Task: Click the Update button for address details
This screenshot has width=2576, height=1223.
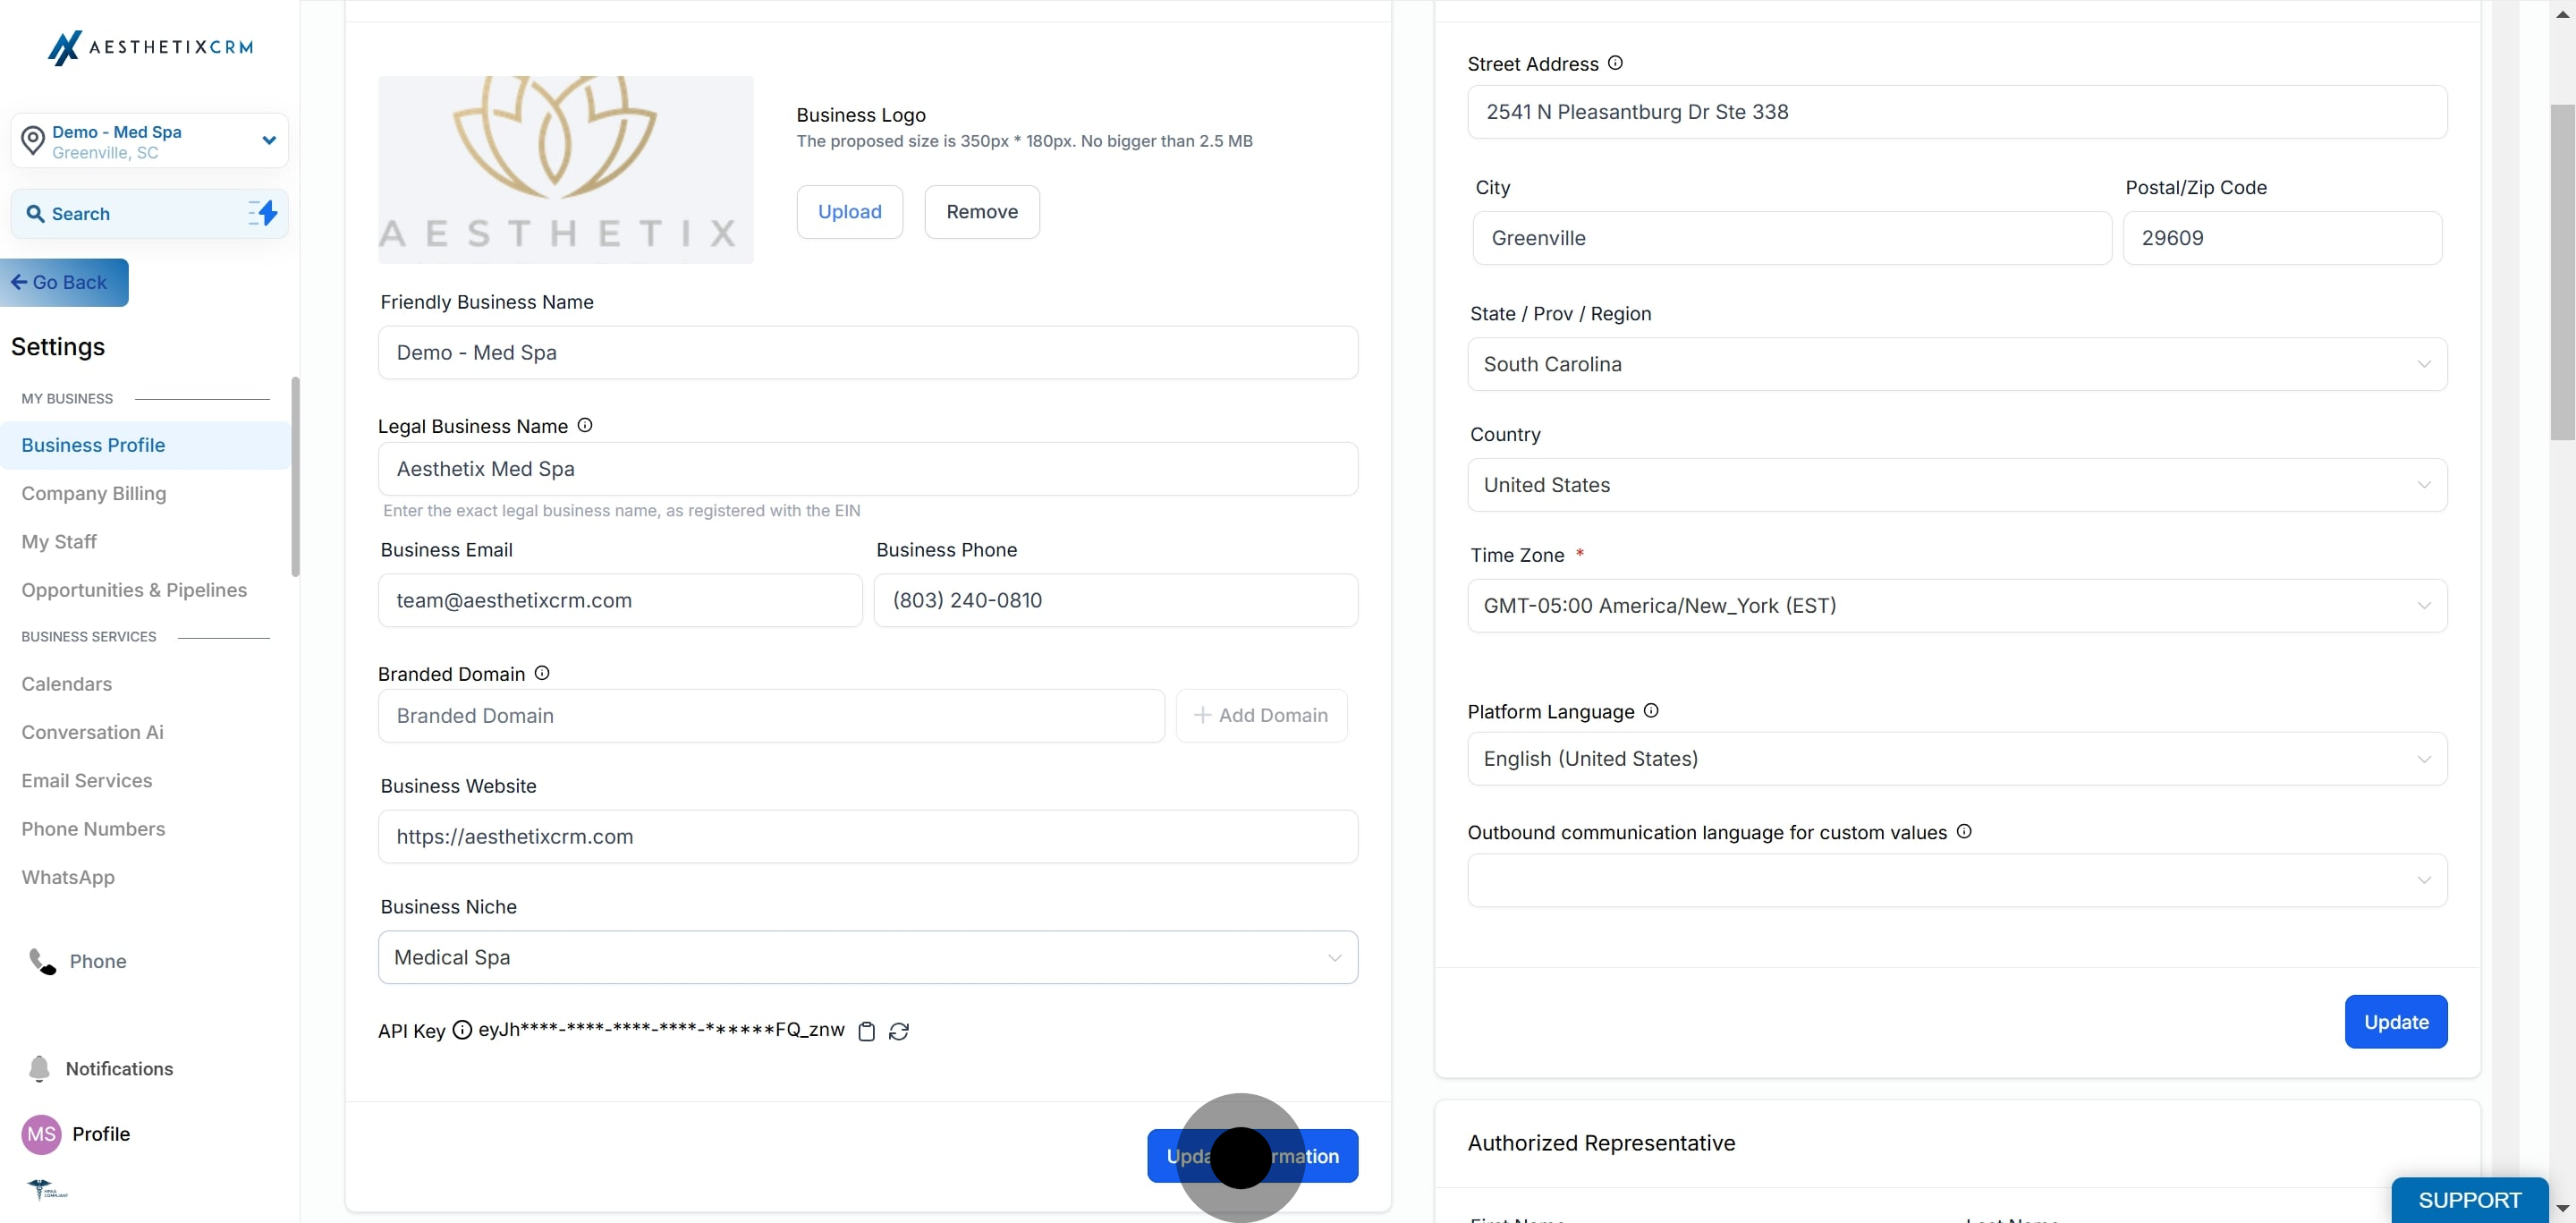Action: coord(2396,1021)
